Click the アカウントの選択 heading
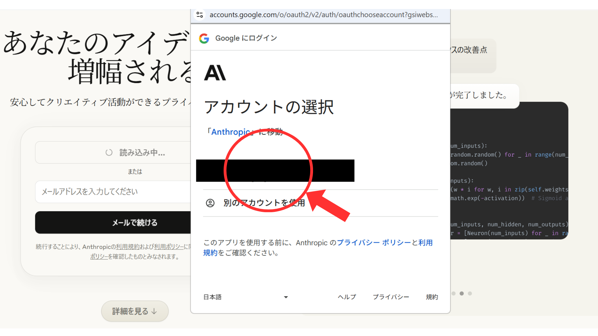The width and height of the screenshot is (598, 336). click(x=269, y=107)
